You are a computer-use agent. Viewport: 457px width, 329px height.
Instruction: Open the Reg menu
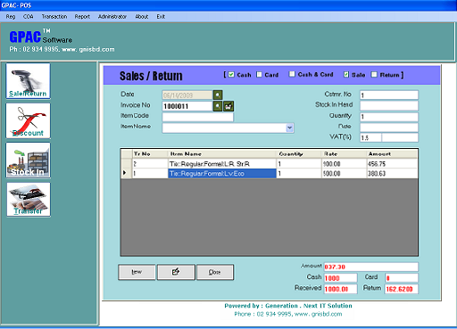point(11,17)
